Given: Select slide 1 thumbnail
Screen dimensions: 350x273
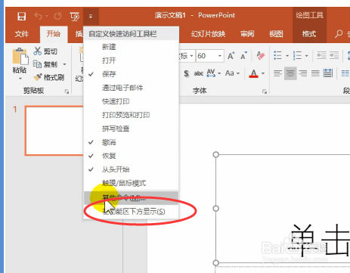Looking at the screenshot, I should [54, 131].
